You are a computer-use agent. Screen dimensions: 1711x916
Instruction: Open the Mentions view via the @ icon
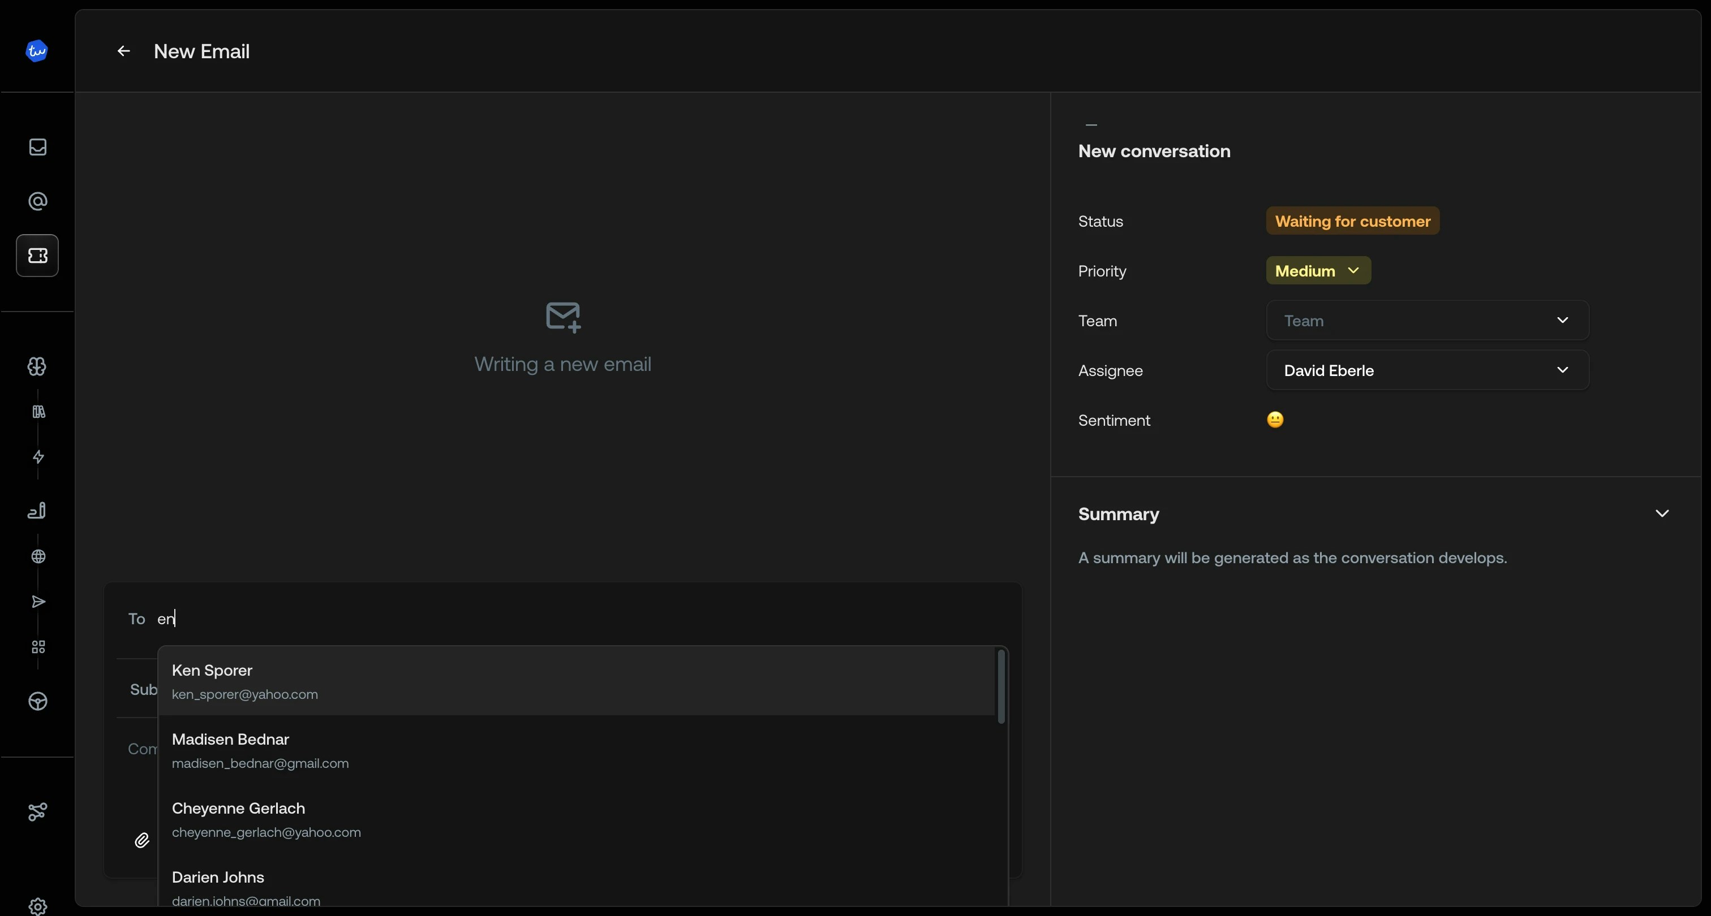coord(37,201)
